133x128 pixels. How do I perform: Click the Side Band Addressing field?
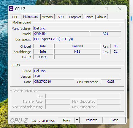tap(58, 107)
